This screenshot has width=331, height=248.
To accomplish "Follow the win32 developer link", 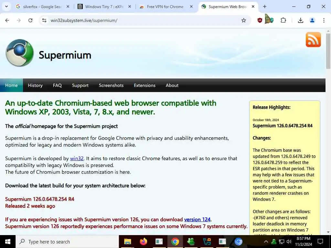I will [77, 158].
